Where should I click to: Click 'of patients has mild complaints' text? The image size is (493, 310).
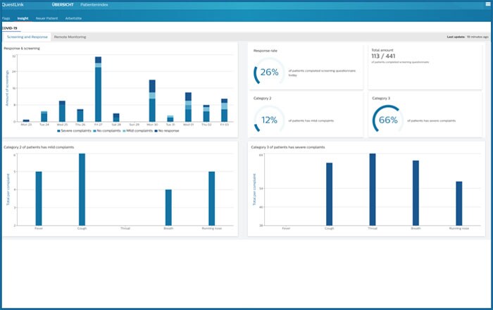click(x=311, y=120)
